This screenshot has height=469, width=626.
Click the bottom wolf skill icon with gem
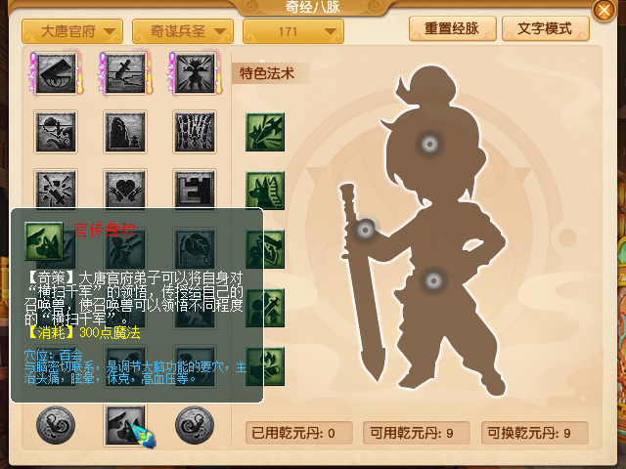pos(125,425)
